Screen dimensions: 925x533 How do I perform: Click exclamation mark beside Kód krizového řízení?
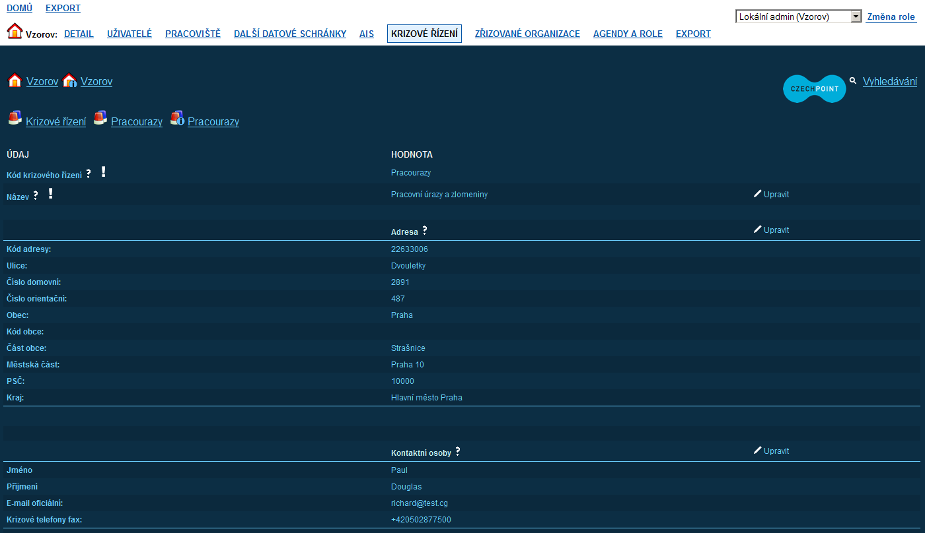tap(103, 172)
